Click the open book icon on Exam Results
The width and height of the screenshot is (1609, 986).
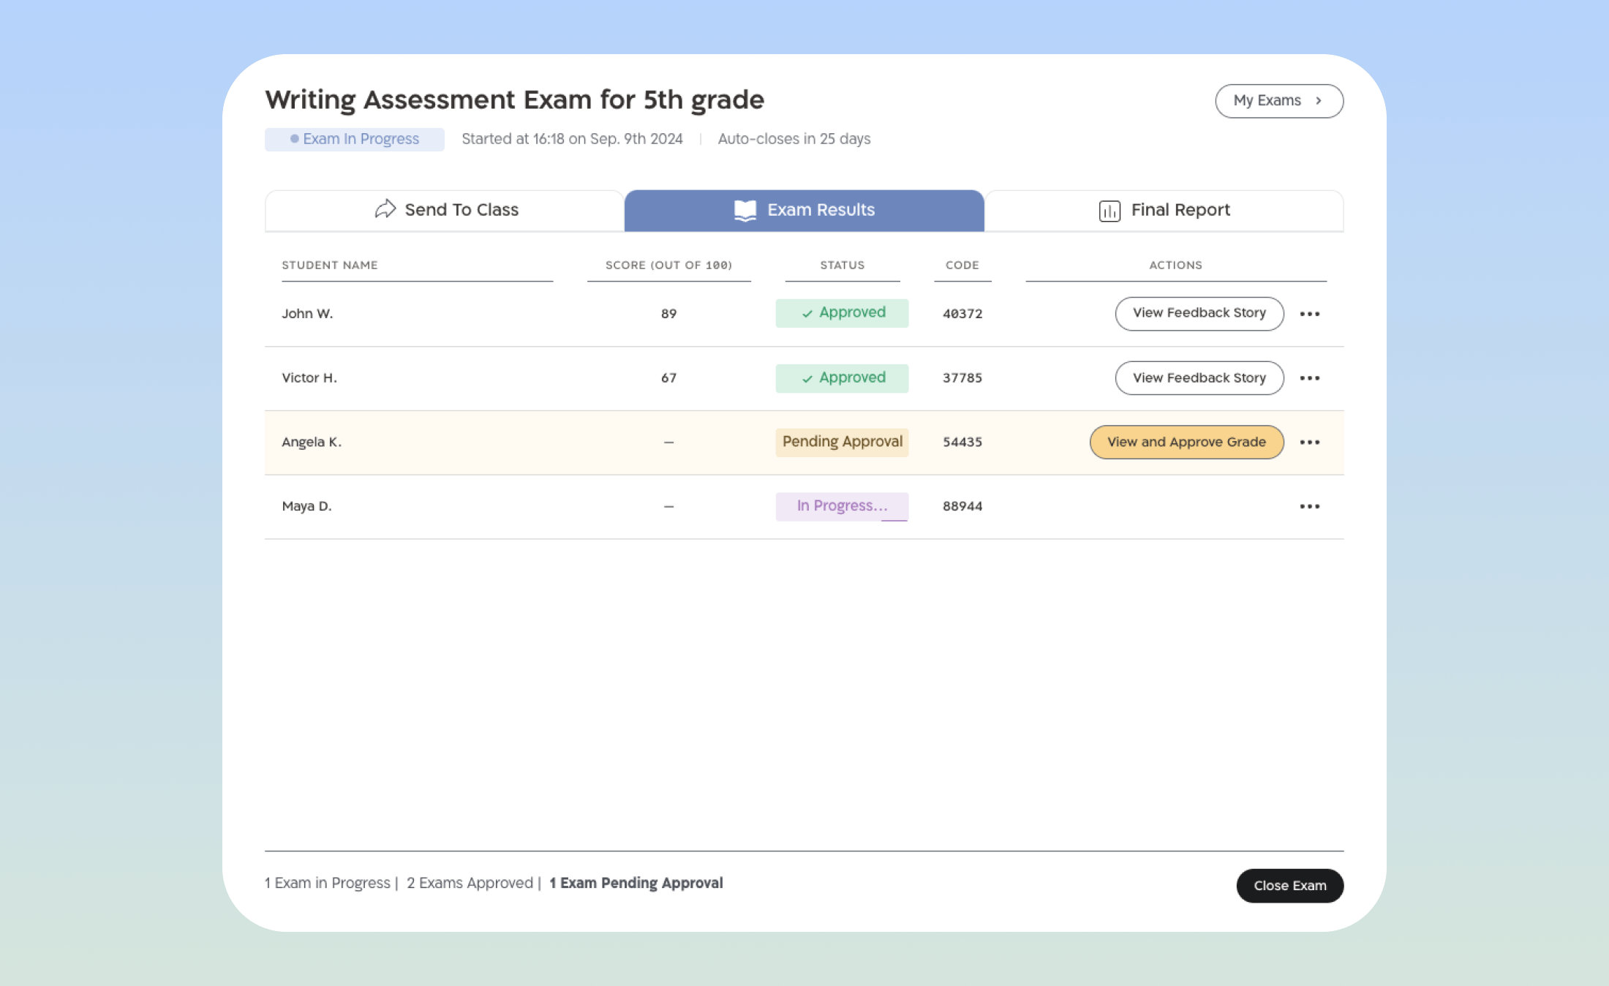745,211
